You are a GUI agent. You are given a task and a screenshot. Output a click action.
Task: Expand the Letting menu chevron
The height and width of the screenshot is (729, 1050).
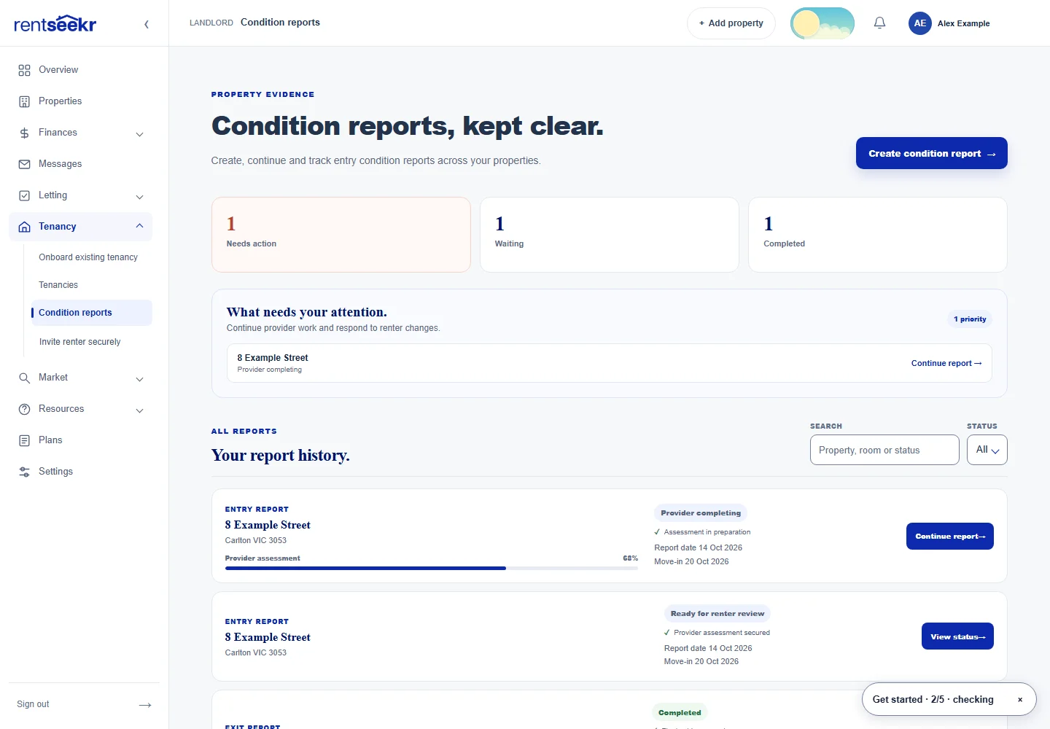click(140, 197)
